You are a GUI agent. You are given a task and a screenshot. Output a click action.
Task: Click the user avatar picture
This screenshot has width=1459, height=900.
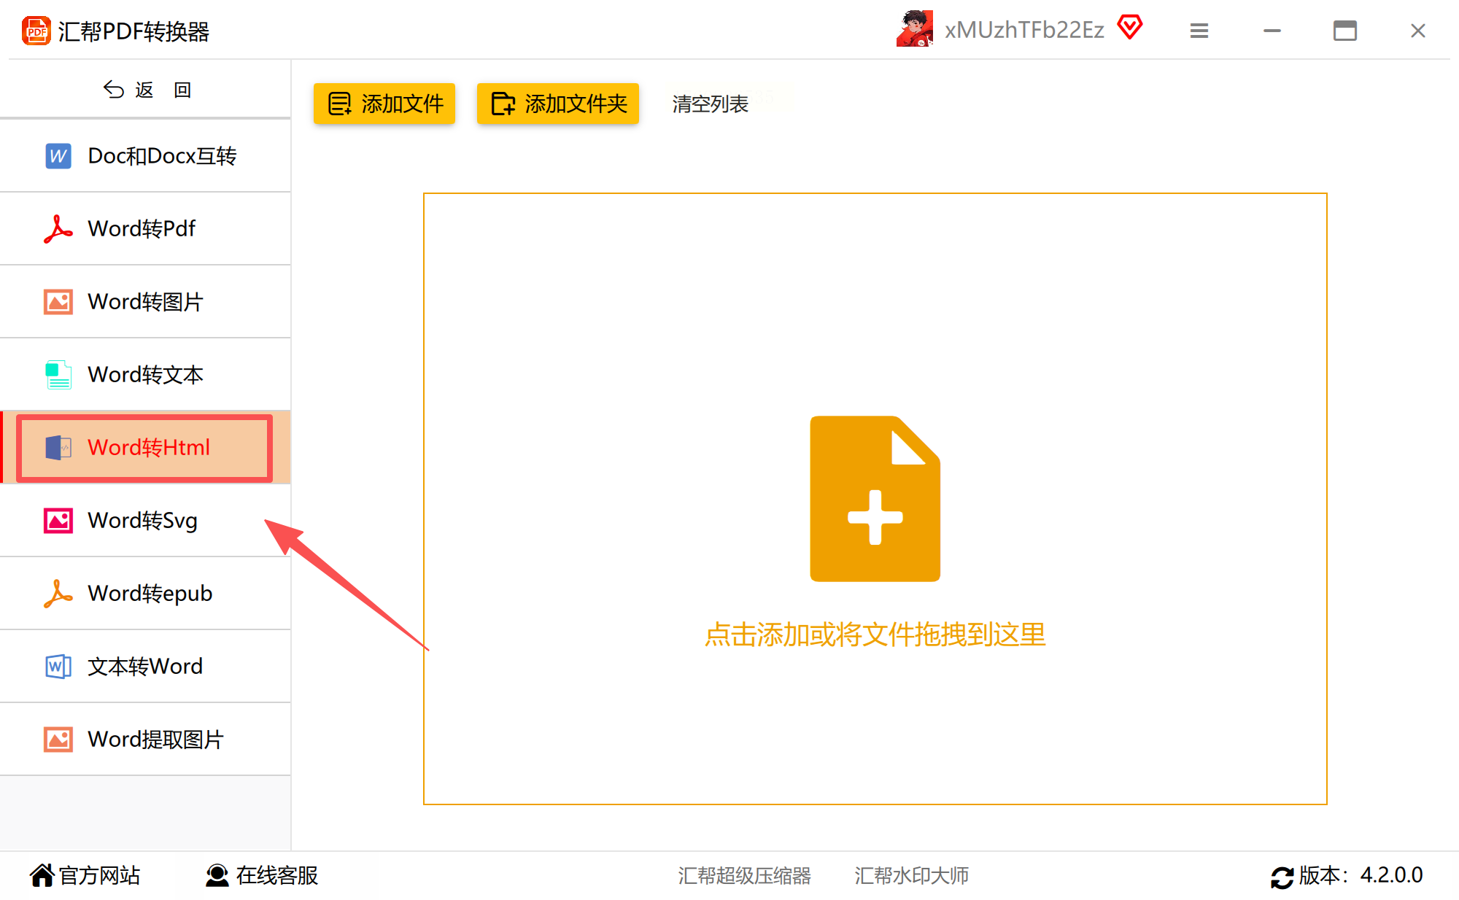click(915, 29)
